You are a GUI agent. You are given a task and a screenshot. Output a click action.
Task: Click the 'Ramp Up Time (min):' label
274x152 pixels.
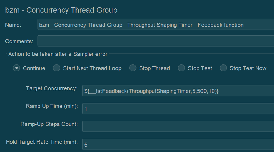click(52, 106)
